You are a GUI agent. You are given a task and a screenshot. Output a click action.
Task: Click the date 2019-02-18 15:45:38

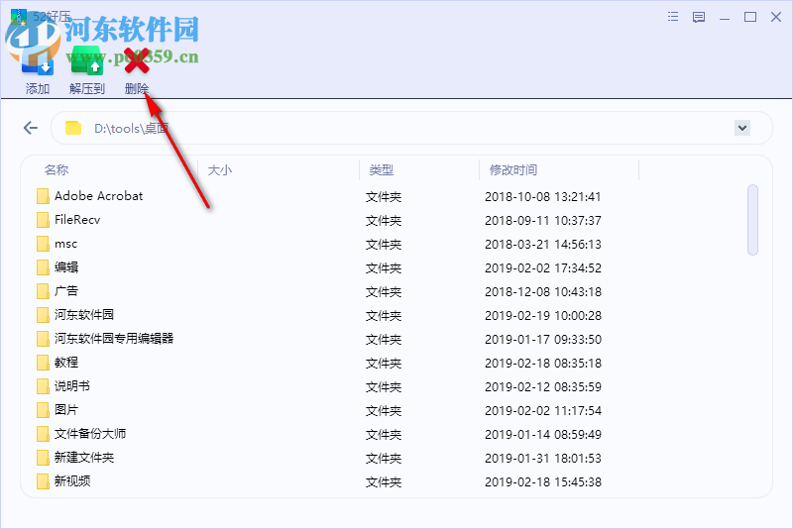click(x=542, y=482)
